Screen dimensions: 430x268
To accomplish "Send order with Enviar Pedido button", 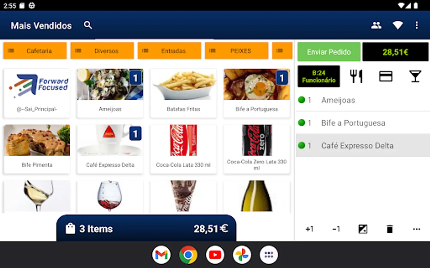I will pos(329,52).
